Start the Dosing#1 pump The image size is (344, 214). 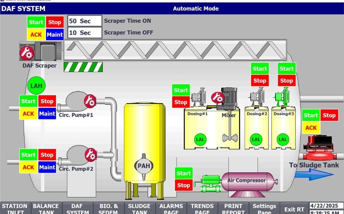181,90
